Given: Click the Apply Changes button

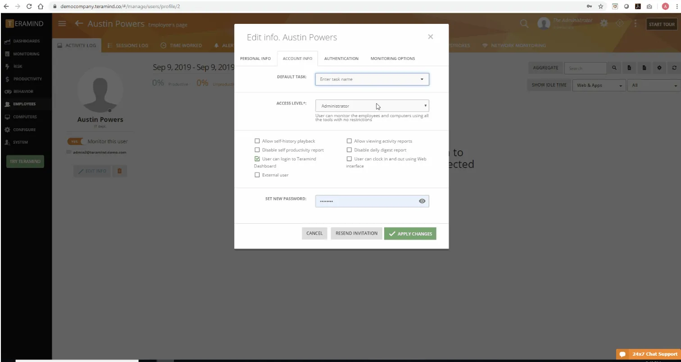Looking at the screenshot, I should (410, 234).
